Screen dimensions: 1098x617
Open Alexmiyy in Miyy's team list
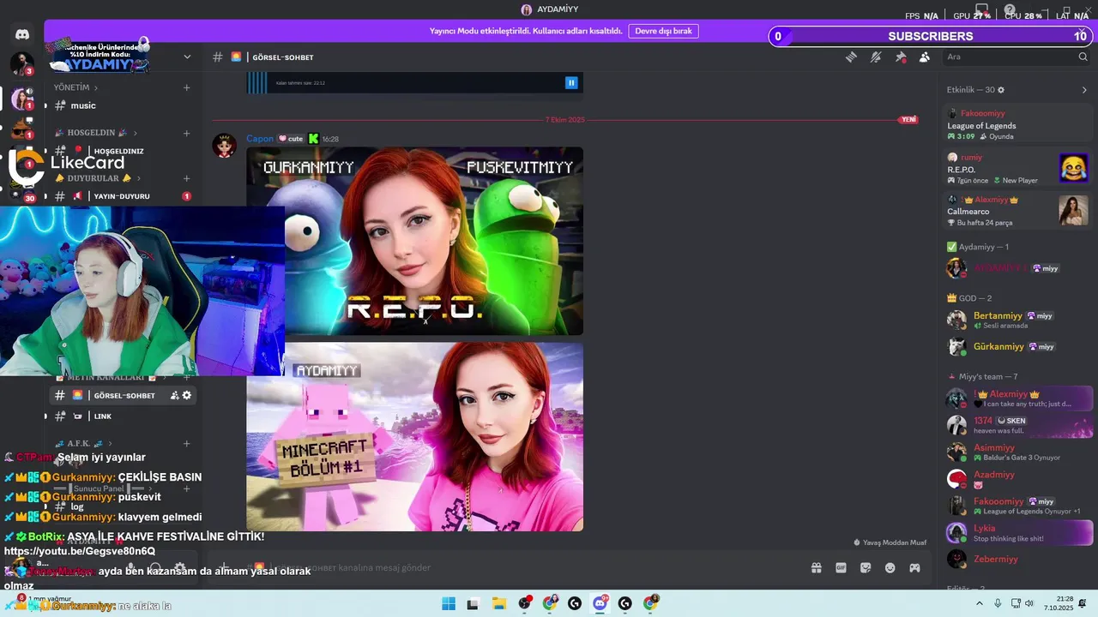(1019, 398)
